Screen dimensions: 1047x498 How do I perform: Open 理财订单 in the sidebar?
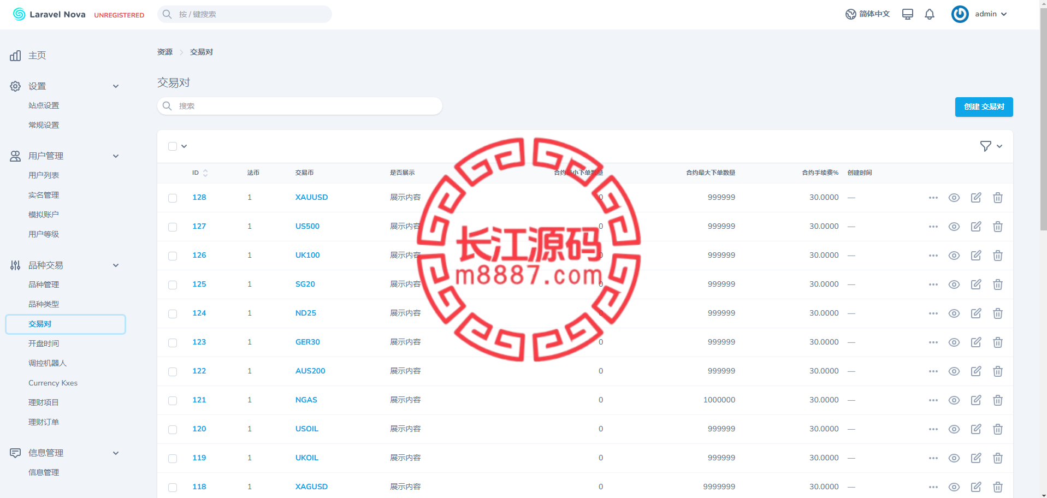[x=44, y=422]
